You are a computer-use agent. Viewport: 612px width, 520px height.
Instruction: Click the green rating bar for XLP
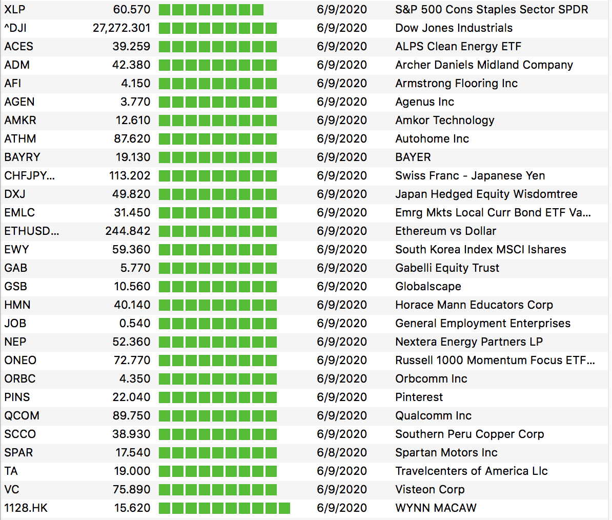[211, 10]
